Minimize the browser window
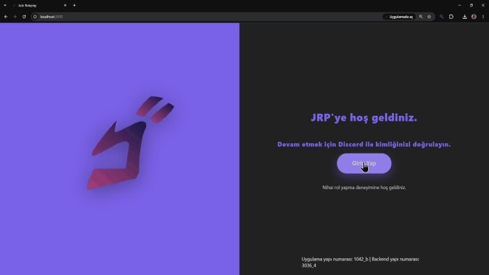Image resolution: width=489 pixels, height=275 pixels. (x=460, y=6)
